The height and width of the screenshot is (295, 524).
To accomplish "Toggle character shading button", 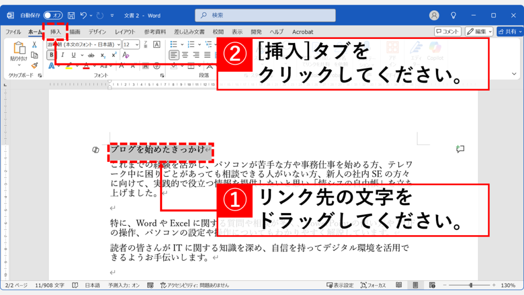I will [x=146, y=66].
